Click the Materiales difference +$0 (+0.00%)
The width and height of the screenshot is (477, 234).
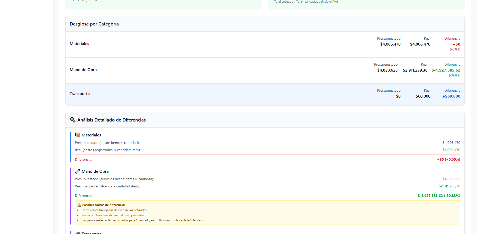pos(448,160)
